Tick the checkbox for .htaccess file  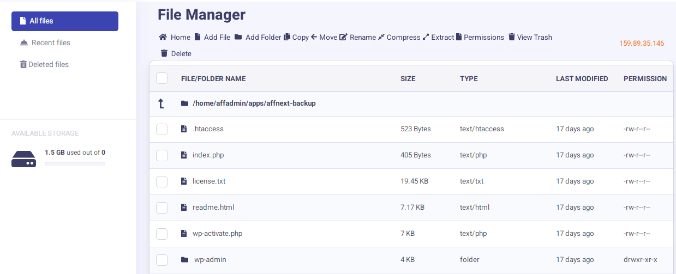pos(161,129)
